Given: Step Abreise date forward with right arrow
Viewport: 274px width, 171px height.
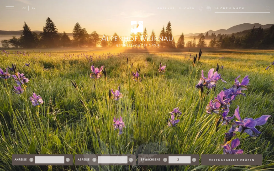Looking at the screenshot, I should [131, 160].
